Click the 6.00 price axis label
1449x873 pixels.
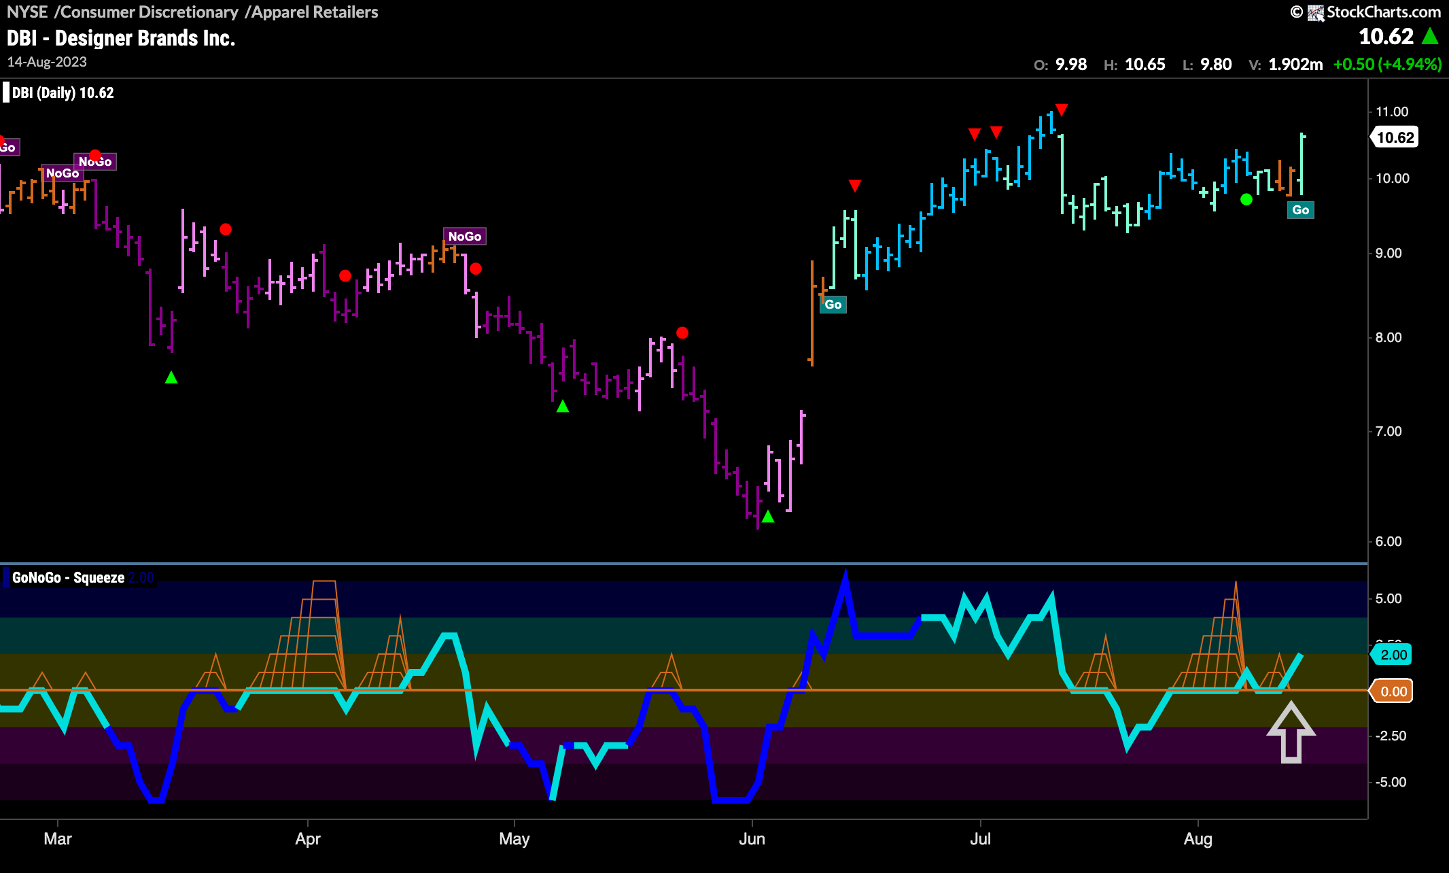[x=1389, y=541]
